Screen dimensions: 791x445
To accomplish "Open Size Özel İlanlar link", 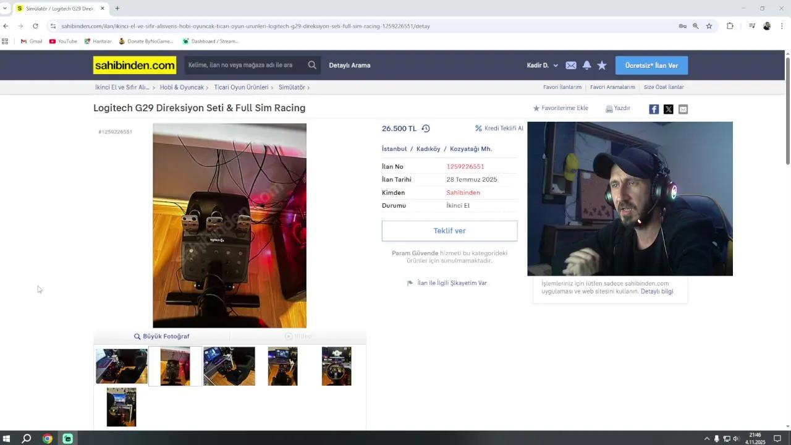I will (x=664, y=87).
